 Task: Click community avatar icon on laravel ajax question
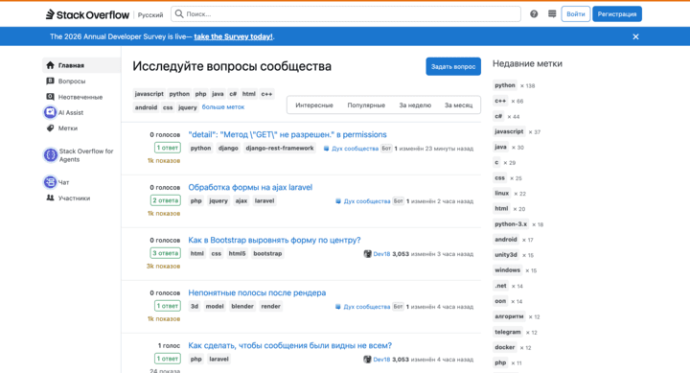tap(338, 201)
